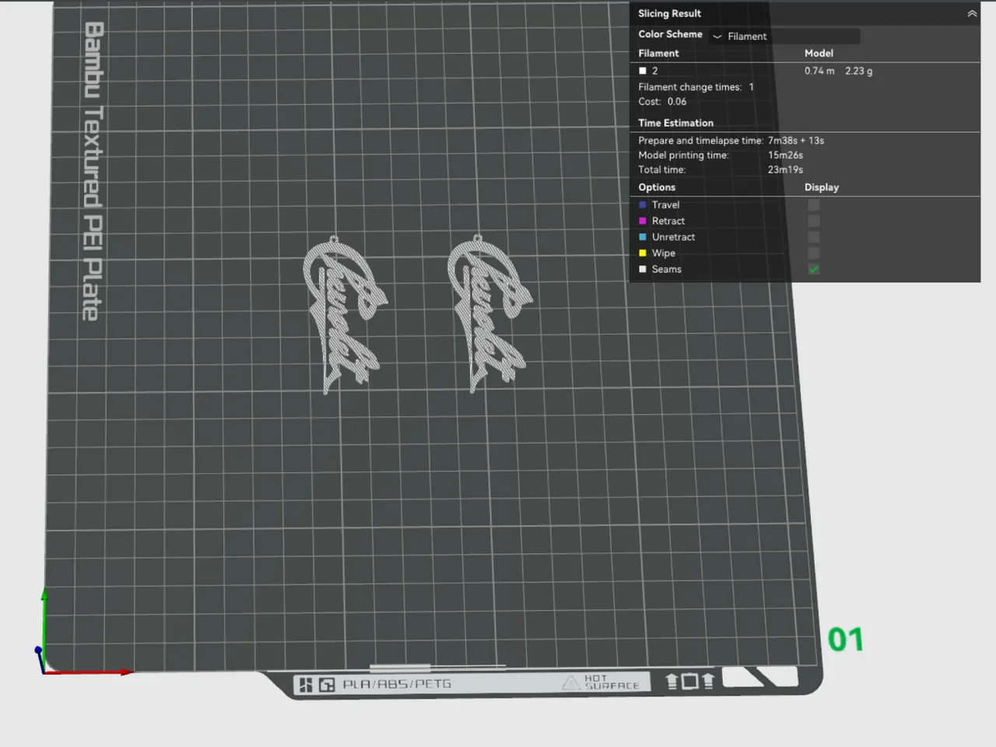Click the white Seams color swatch
The height and width of the screenshot is (747, 996).
pyautogui.click(x=643, y=269)
